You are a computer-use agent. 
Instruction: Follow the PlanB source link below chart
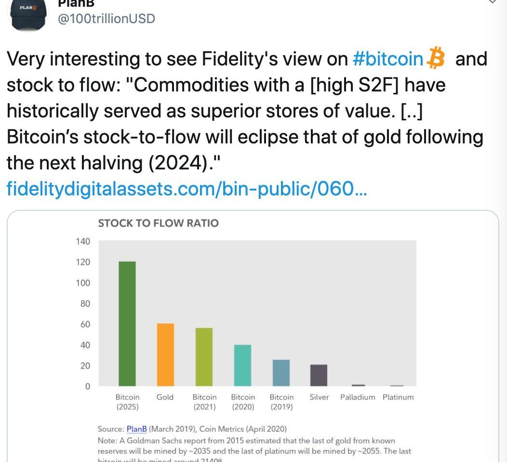136,429
